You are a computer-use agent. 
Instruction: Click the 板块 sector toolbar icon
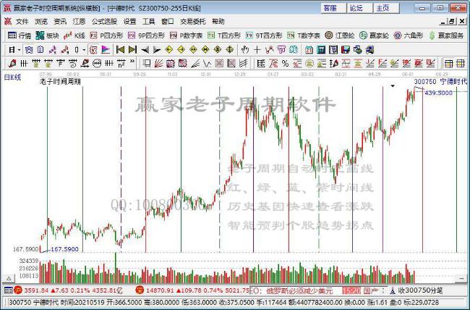[48, 35]
